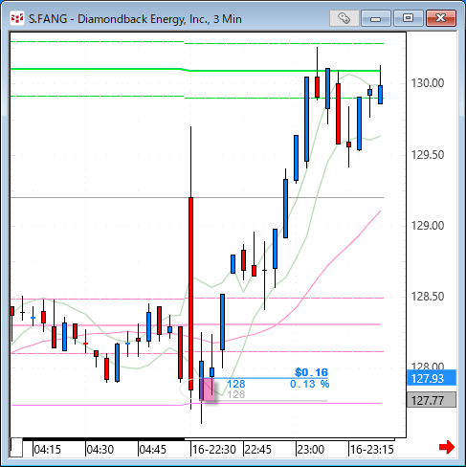
Task: Minimize the S.FANG chart window
Action: click(x=376, y=18)
